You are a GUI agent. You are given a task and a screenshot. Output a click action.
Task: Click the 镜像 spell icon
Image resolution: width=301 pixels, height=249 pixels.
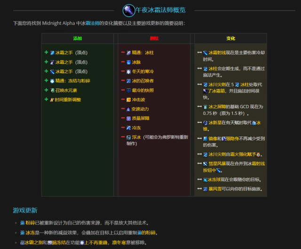click(205, 139)
